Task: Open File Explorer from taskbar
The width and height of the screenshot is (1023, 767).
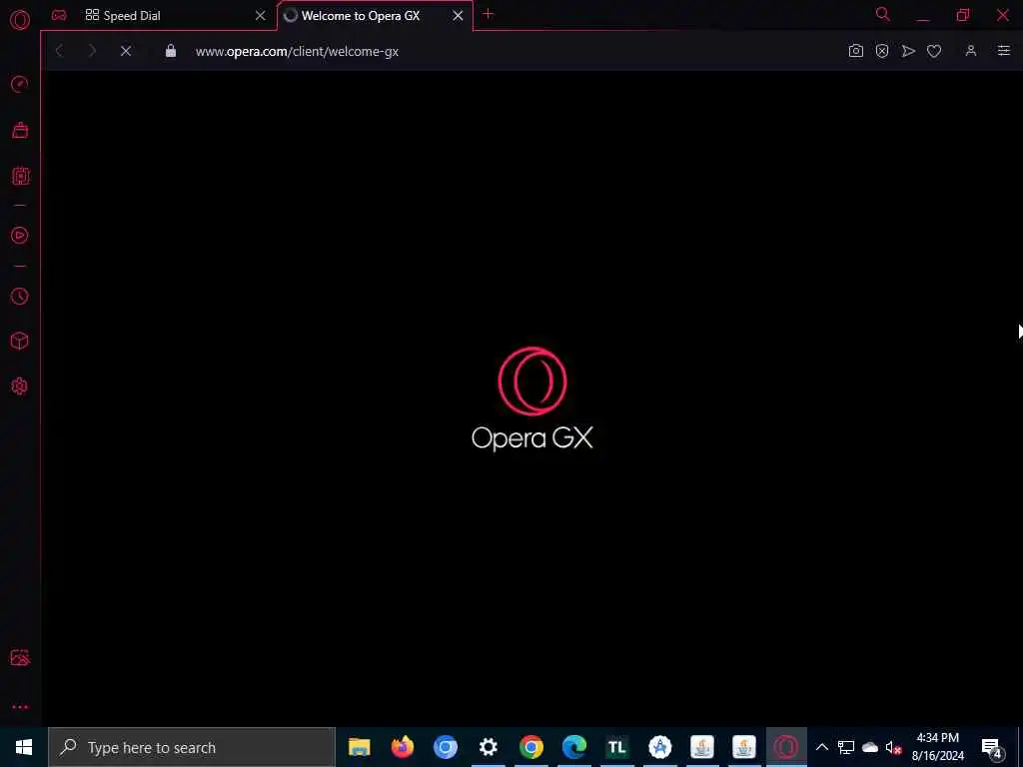Action: coord(360,747)
